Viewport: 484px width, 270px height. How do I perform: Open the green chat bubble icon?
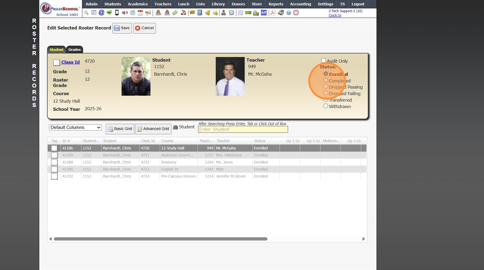point(109,13)
